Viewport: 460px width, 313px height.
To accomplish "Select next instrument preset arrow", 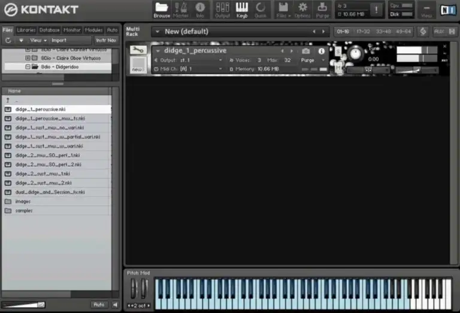I will (291, 51).
